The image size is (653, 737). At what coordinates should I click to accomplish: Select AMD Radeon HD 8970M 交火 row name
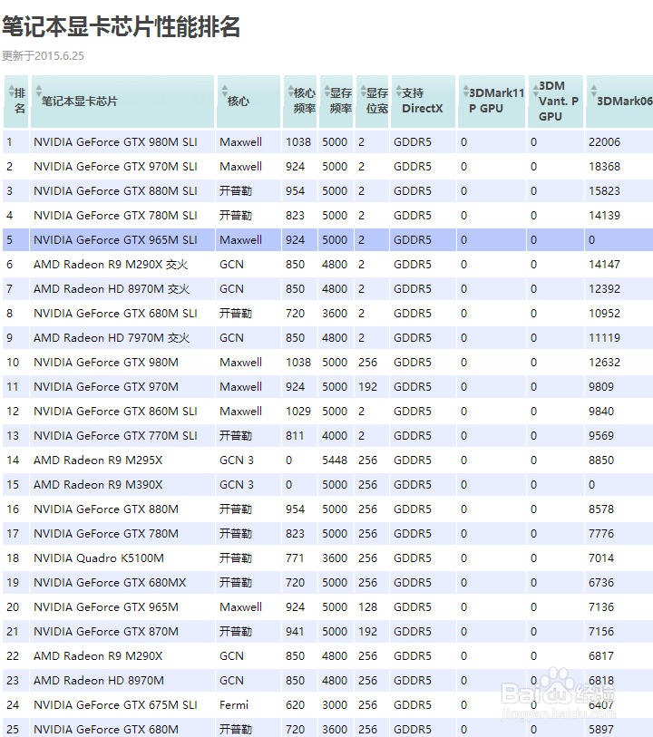tap(112, 288)
